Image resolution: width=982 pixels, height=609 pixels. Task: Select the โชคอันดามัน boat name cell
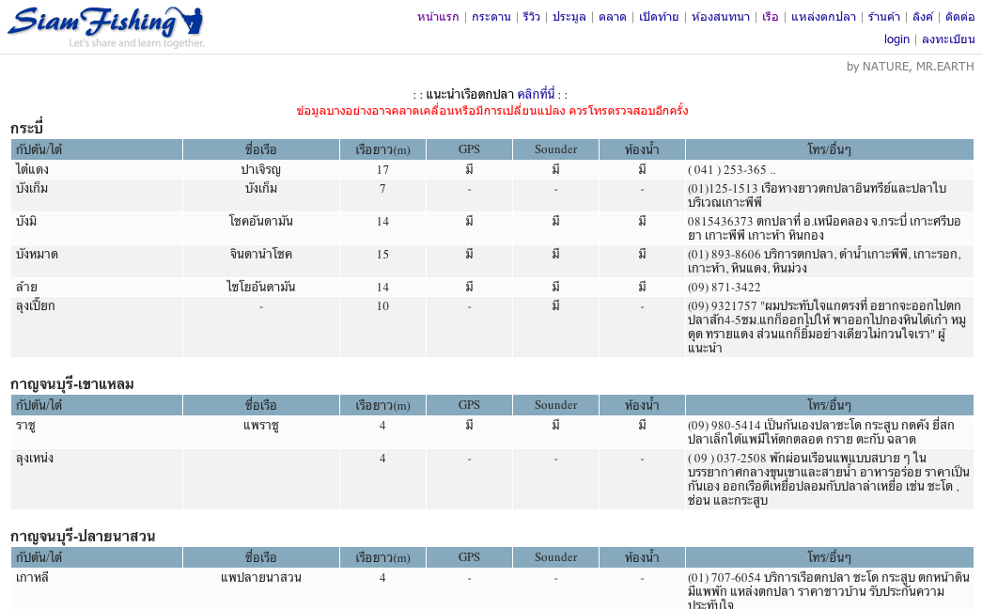pyautogui.click(x=260, y=221)
